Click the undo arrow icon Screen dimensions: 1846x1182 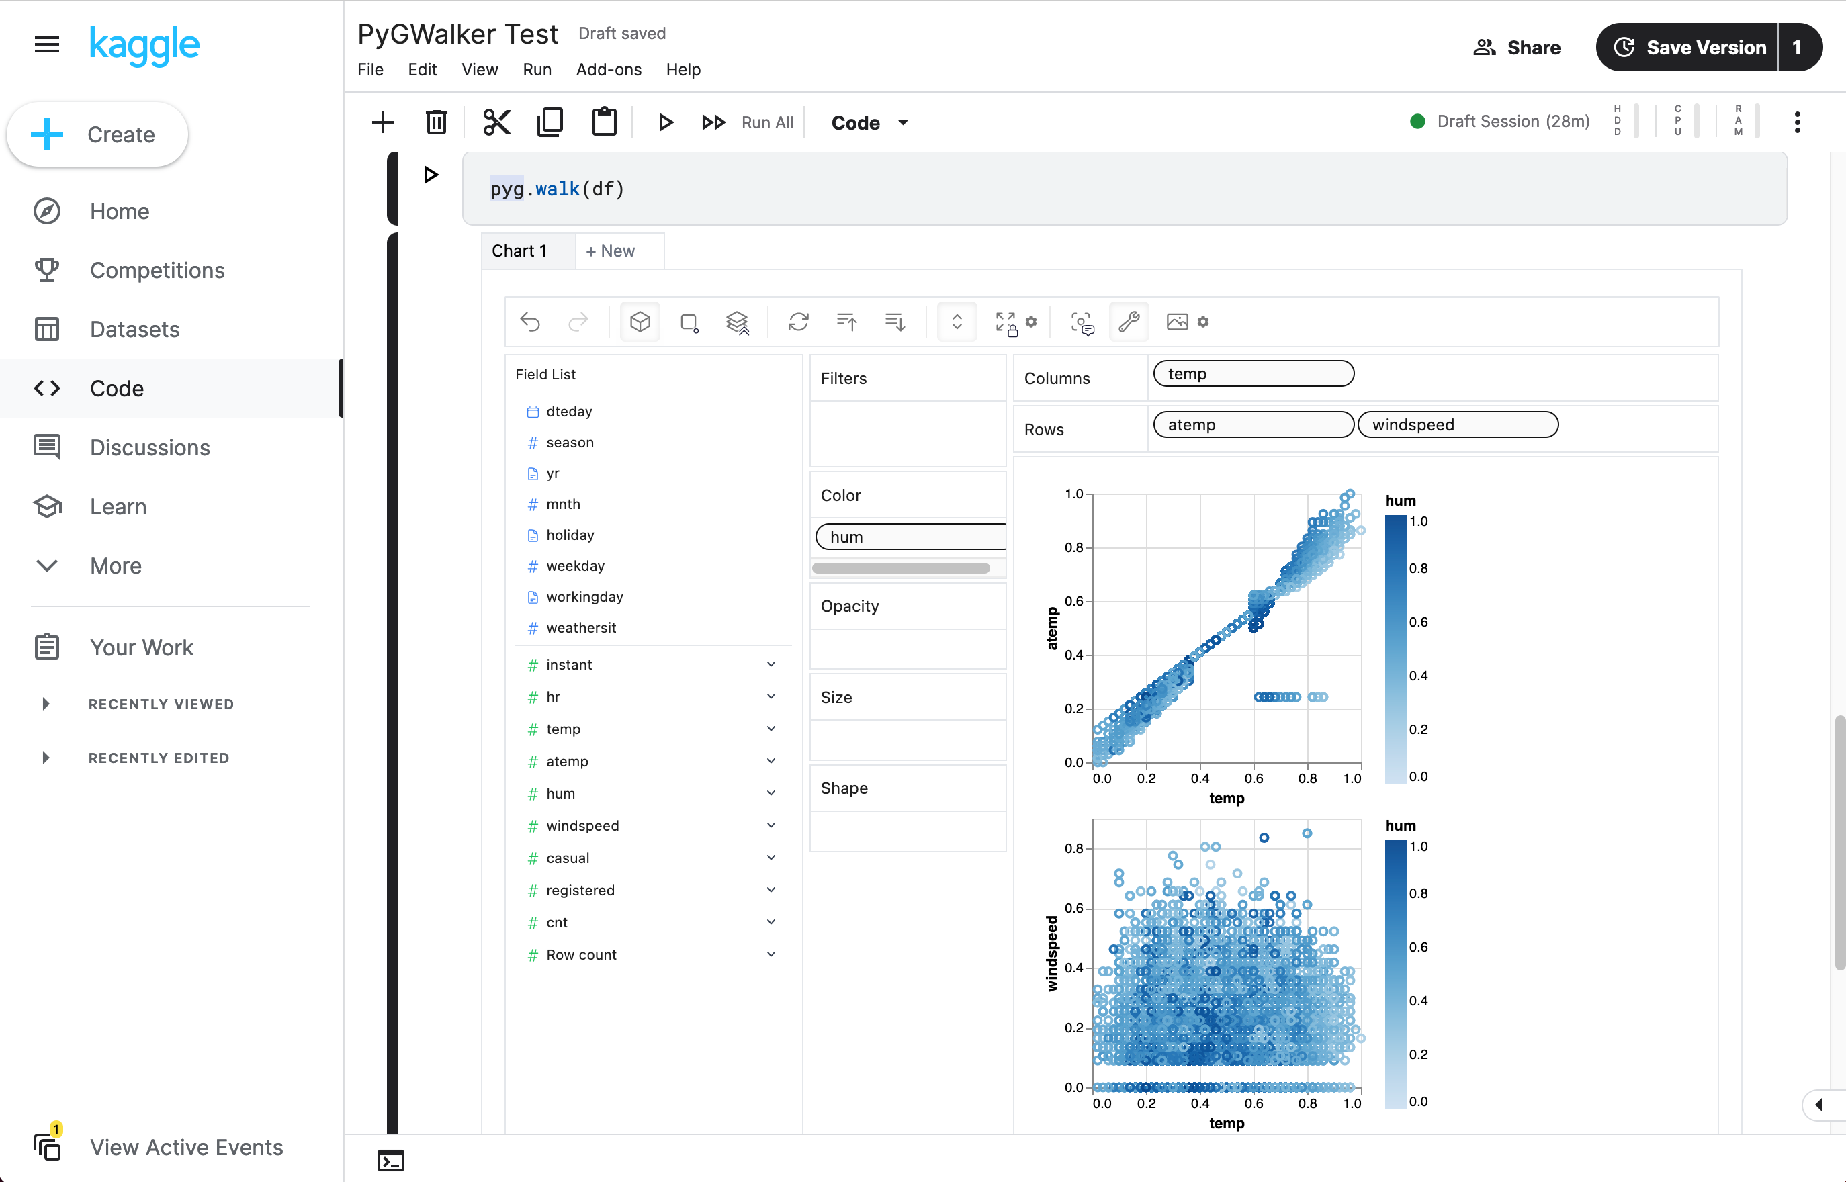[x=531, y=322]
